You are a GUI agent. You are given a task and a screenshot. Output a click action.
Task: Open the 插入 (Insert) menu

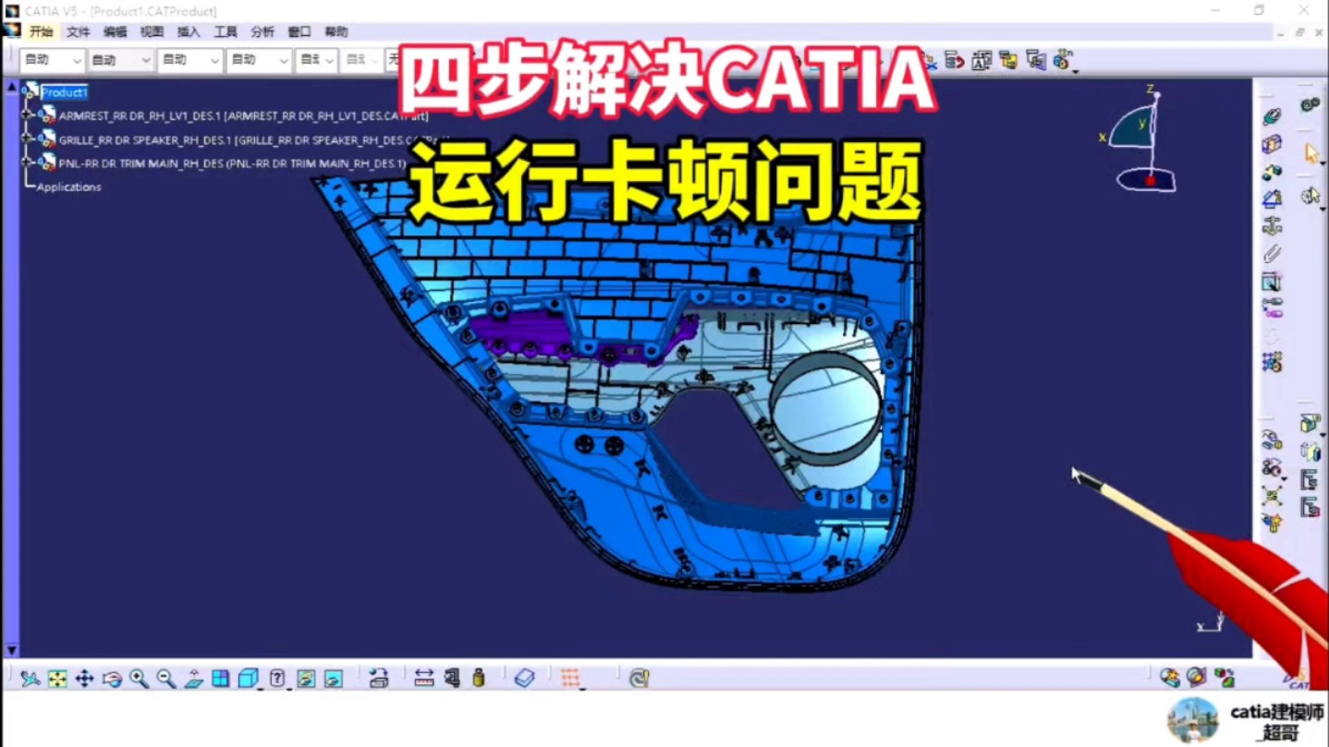pos(189,31)
